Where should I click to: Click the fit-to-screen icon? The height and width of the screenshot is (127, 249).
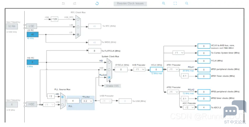(x=175, y=3)
